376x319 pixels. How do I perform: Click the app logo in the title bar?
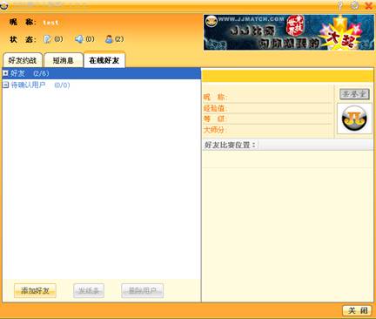pyautogui.click(x=4, y=5)
